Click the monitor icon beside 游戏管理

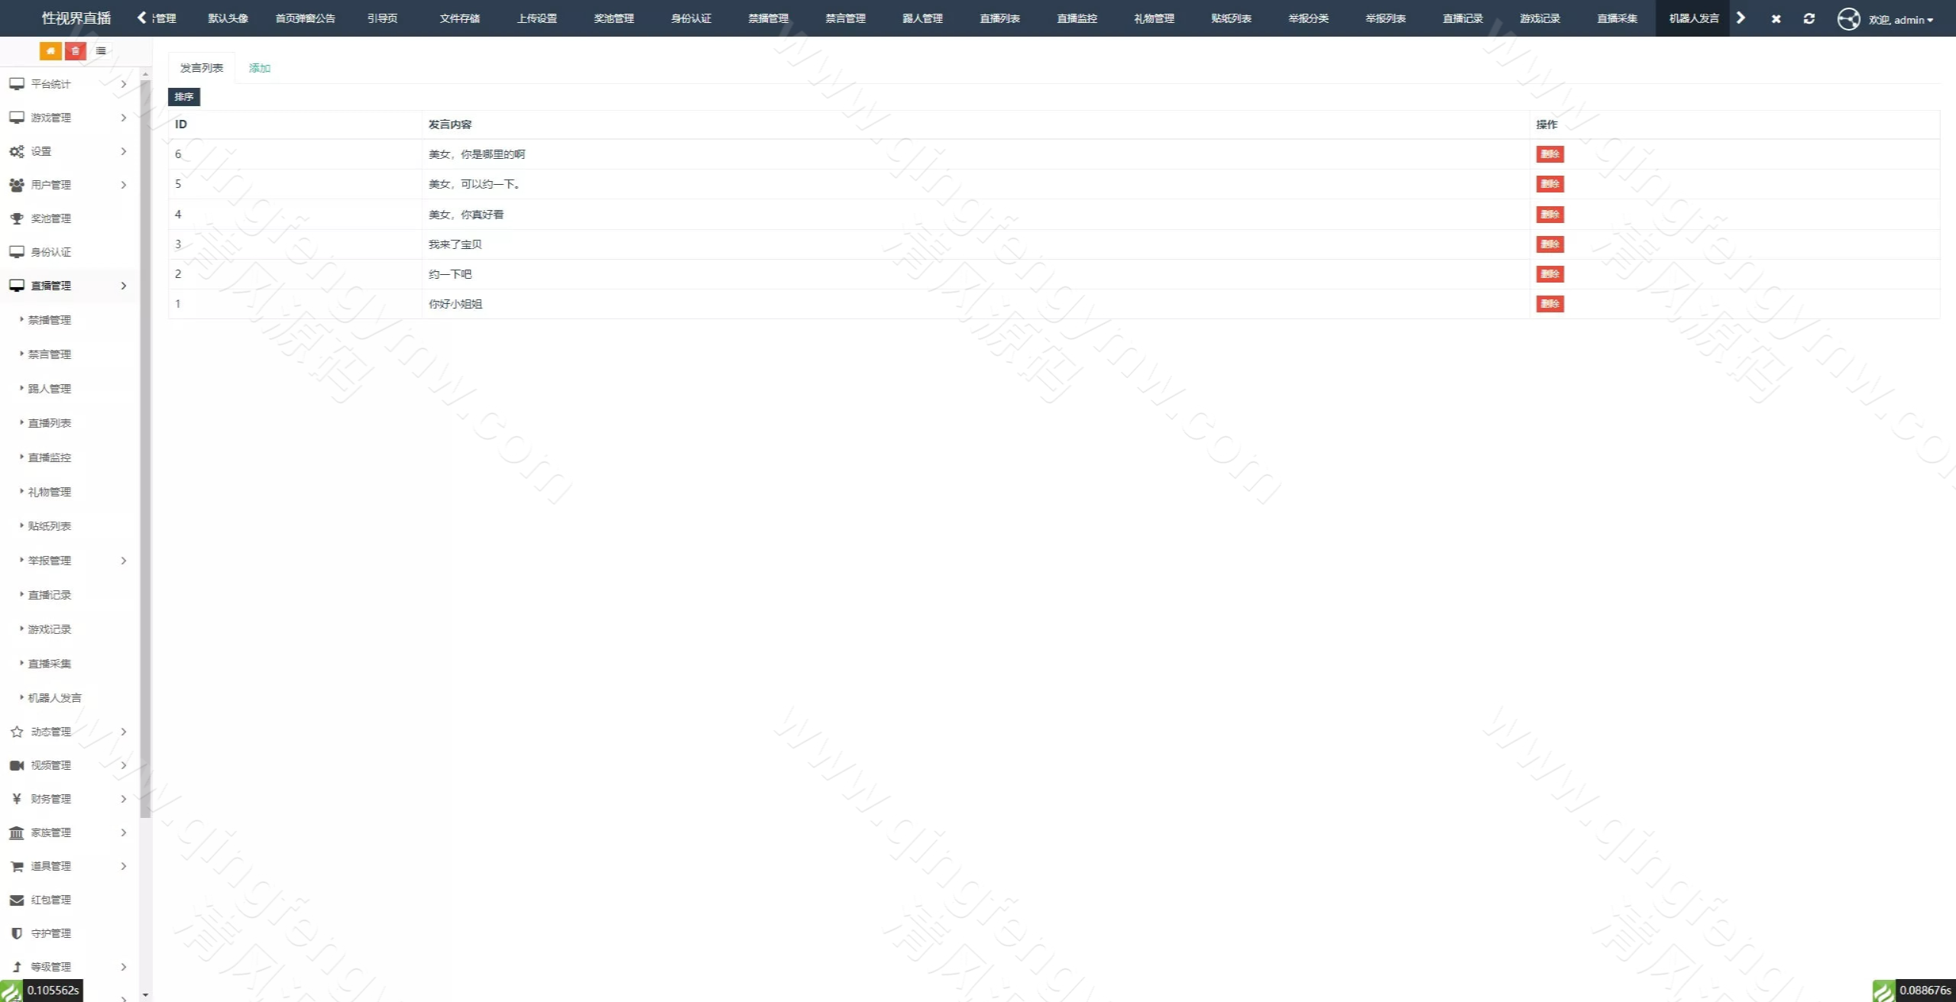coord(17,118)
